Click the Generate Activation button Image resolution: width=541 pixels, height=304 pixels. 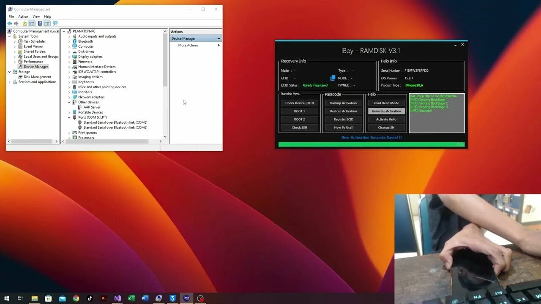pos(386,111)
